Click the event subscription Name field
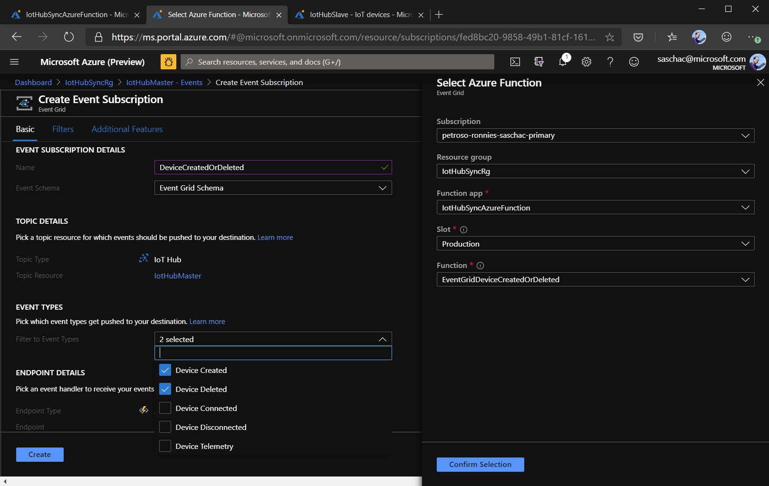 pyautogui.click(x=273, y=167)
